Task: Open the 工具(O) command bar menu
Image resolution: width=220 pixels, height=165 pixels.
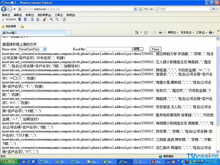Action: 201,33
